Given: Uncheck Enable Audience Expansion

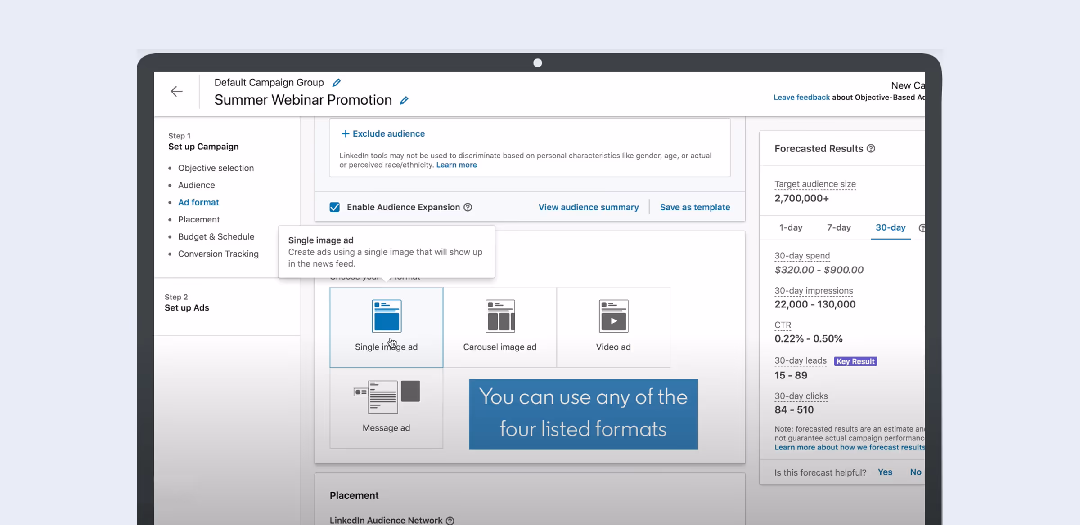Looking at the screenshot, I should tap(334, 207).
